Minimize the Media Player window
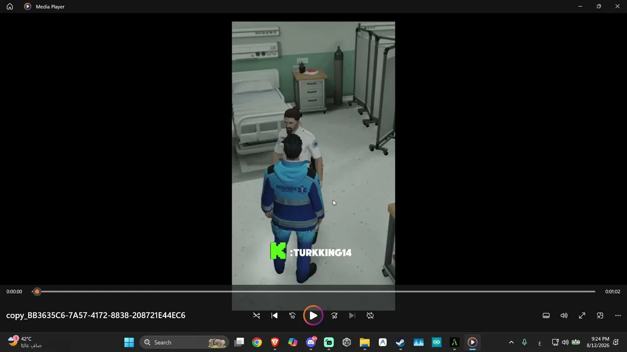Image resolution: width=627 pixels, height=352 pixels. (580, 6)
